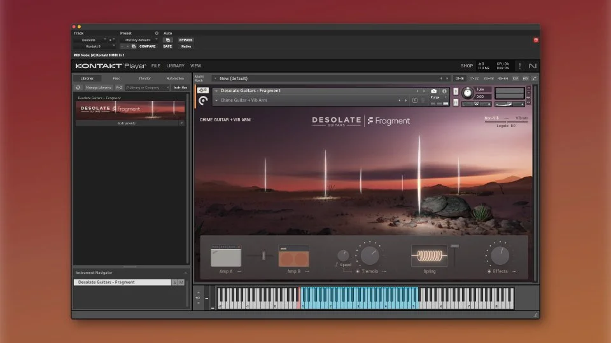611x343 pixels.
Task: Toggle the Tremolo power button
Action: coord(358,271)
